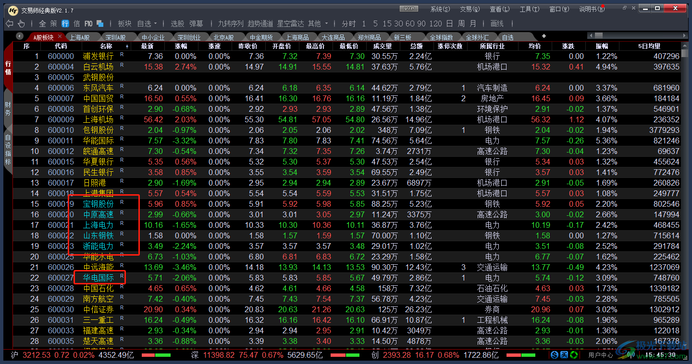Screen dimensions: 692x364
Task: Select the 15 minute period
Action: pos(387,23)
